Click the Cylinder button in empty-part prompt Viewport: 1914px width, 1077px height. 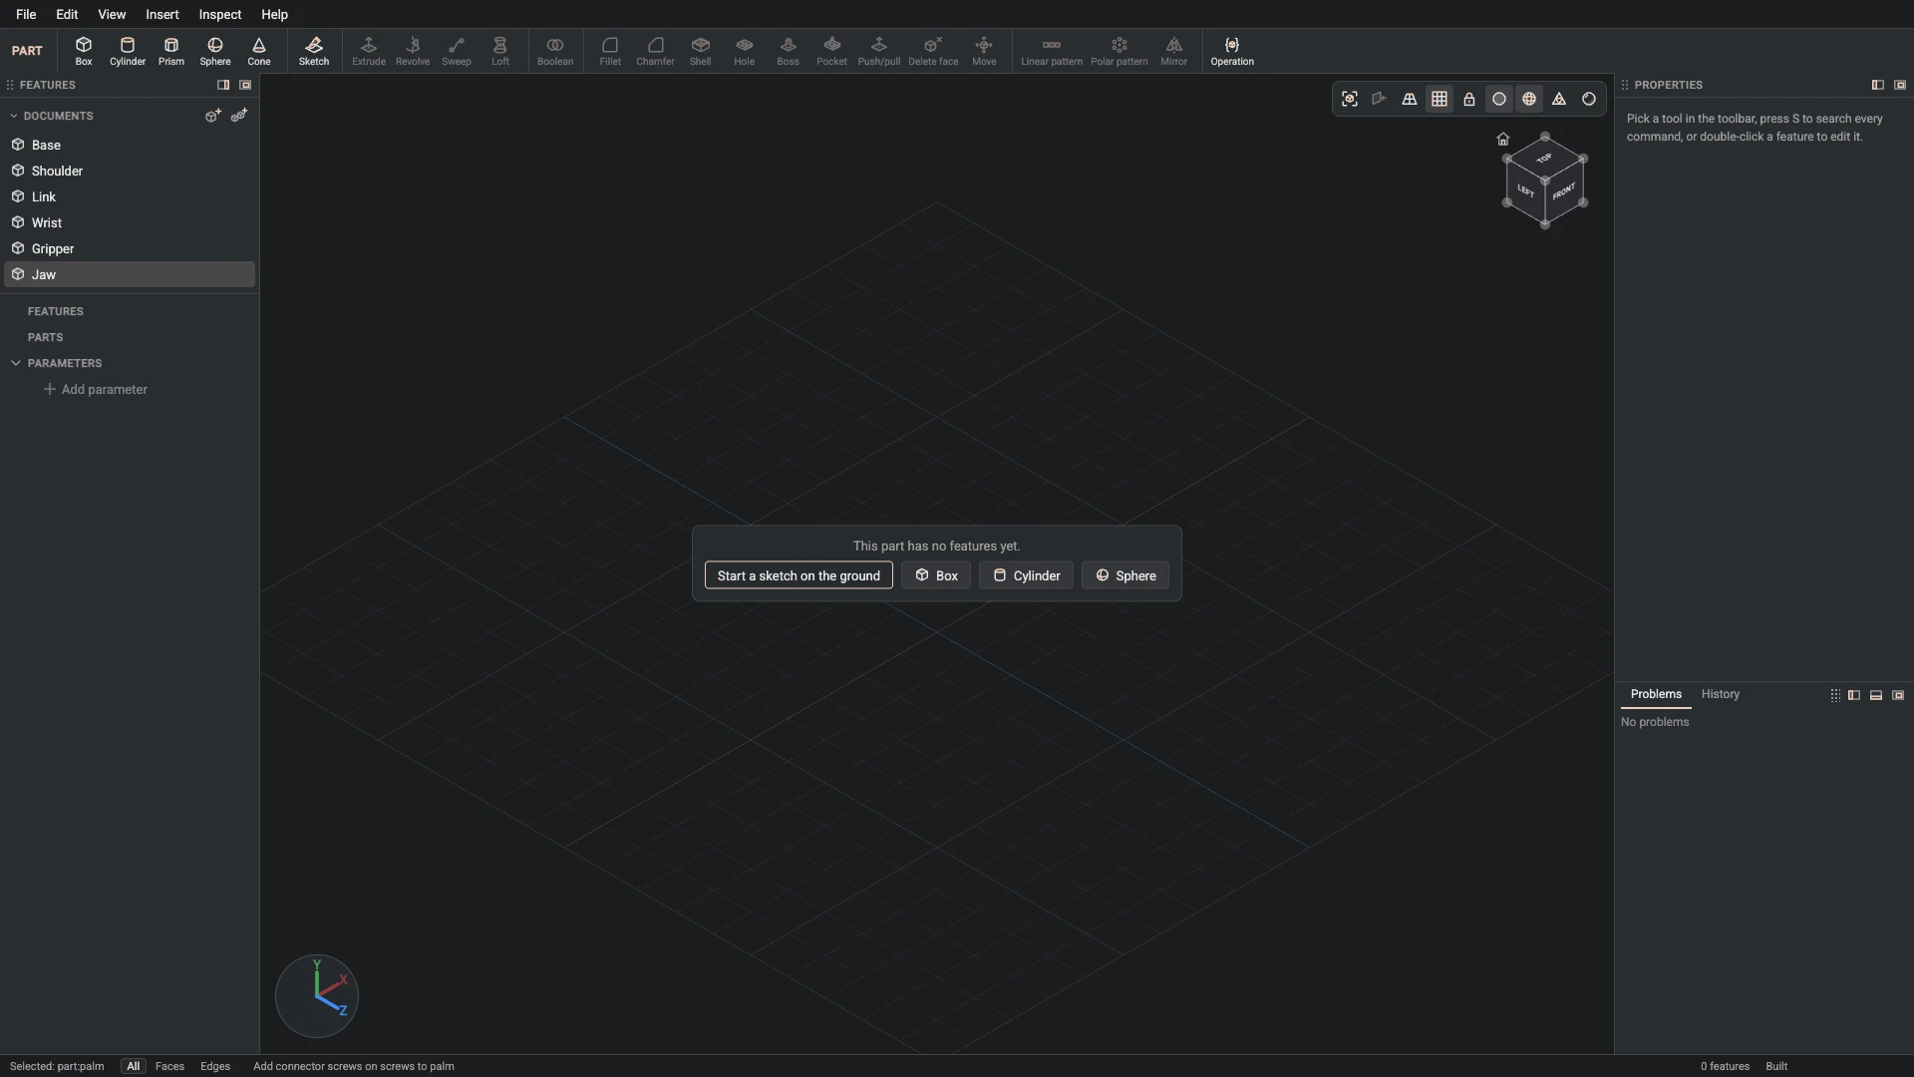click(x=1026, y=575)
